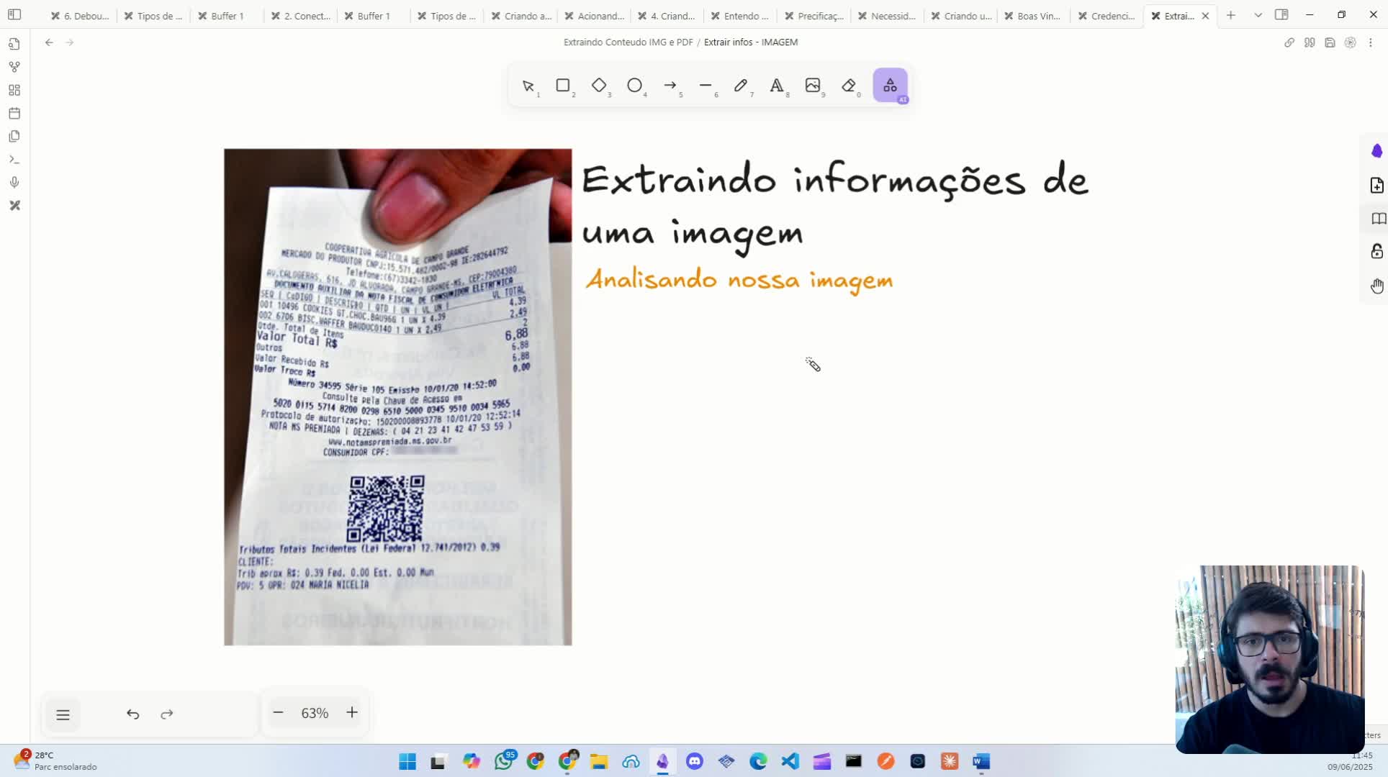
Task: Select the Pen tool numbered 7
Action: point(741,86)
